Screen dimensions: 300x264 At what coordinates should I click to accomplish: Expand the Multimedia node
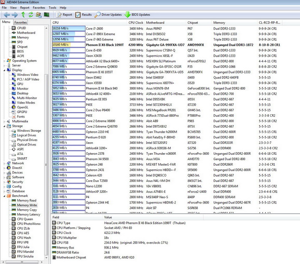(5, 121)
